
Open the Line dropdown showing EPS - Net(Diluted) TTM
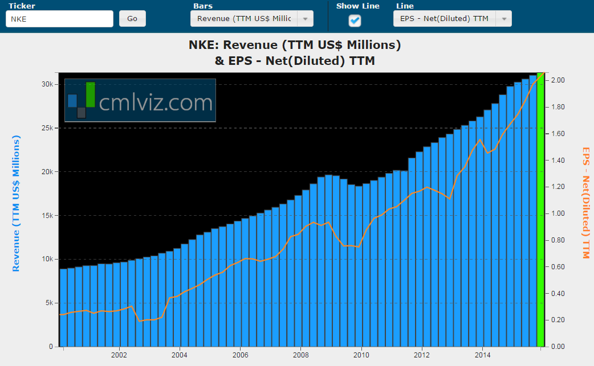(x=452, y=19)
